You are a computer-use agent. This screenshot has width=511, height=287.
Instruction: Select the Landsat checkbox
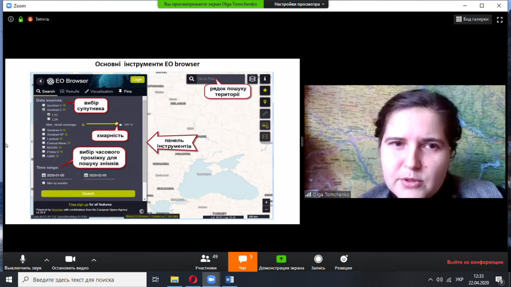pyautogui.click(x=44, y=139)
